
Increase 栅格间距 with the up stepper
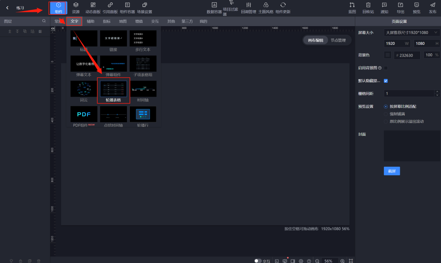coord(437,92)
